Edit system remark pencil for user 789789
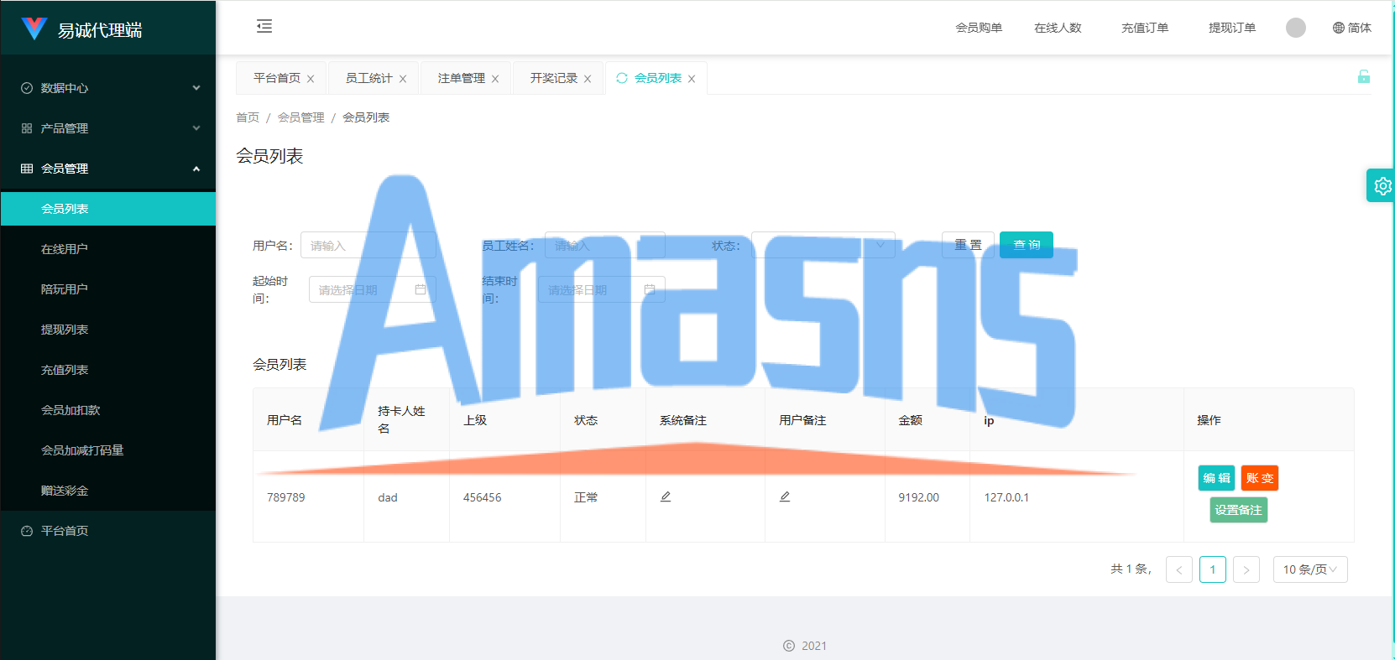This screenshot has height=660, width=1395. [x=666, y=496]
